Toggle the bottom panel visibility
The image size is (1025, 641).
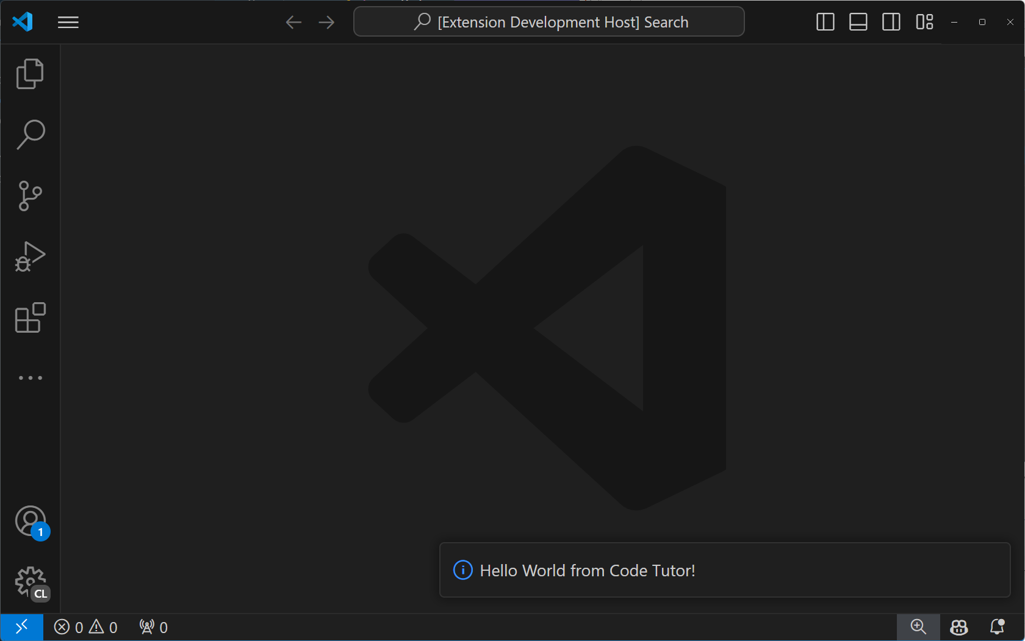(858, 22)
